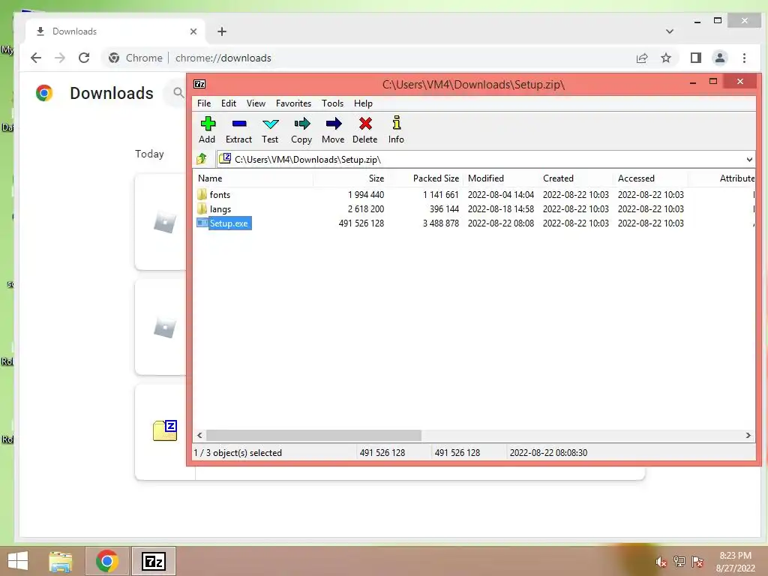Image resolution: width=768 pixels, height=576 pixels.
Task: Click the muted volume tray icon
Action: tap(661, 562)
